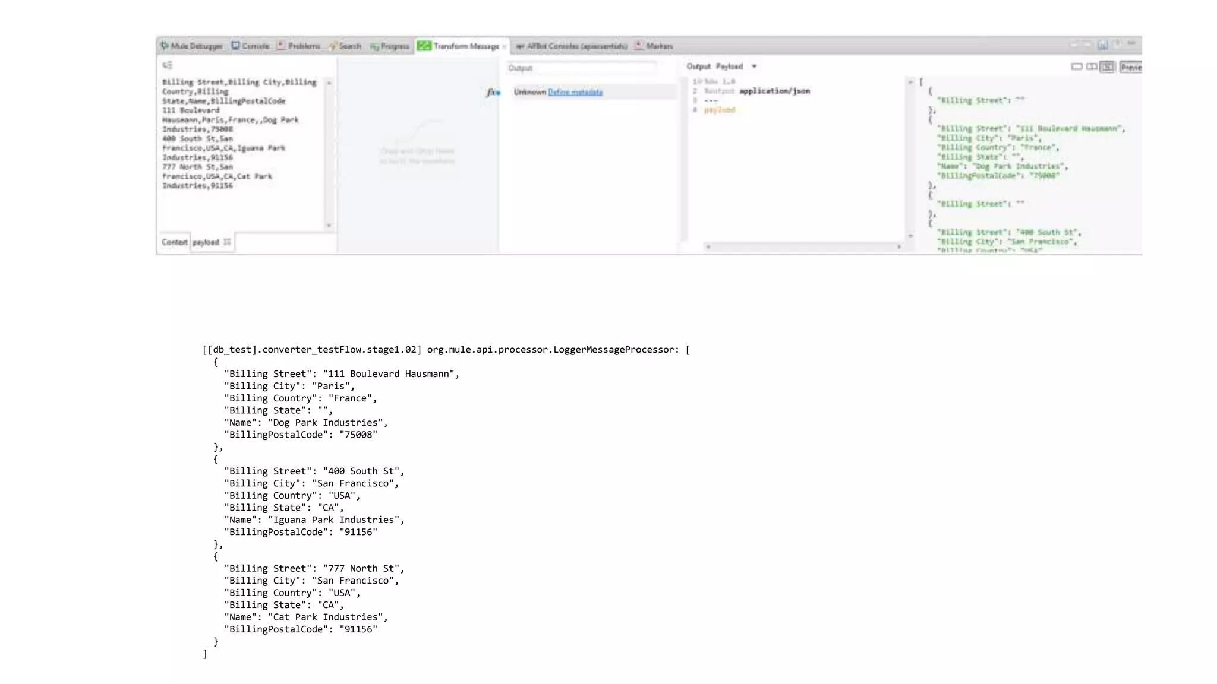Switch to the Console tab
This screenshot has width=1217, height=684.
pos(250,46)
